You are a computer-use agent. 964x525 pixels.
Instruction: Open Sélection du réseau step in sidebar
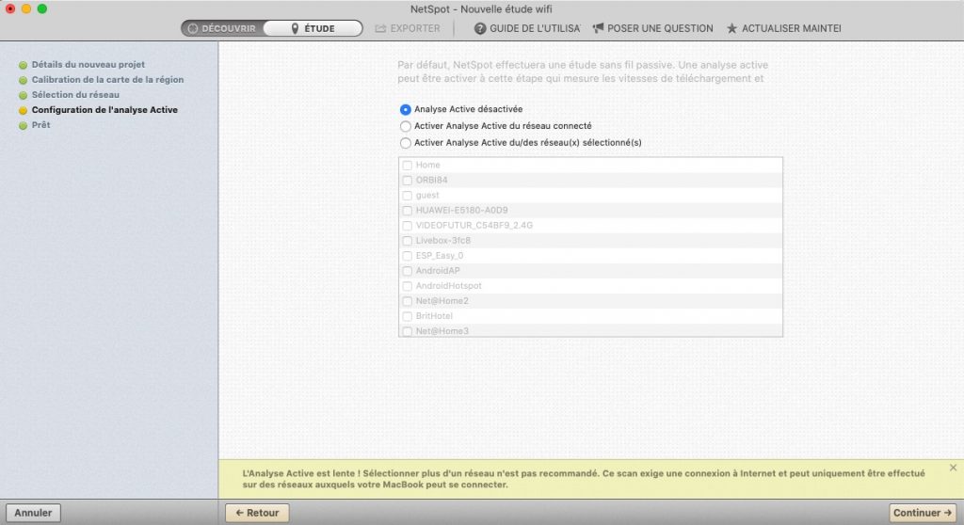[75, 95]
